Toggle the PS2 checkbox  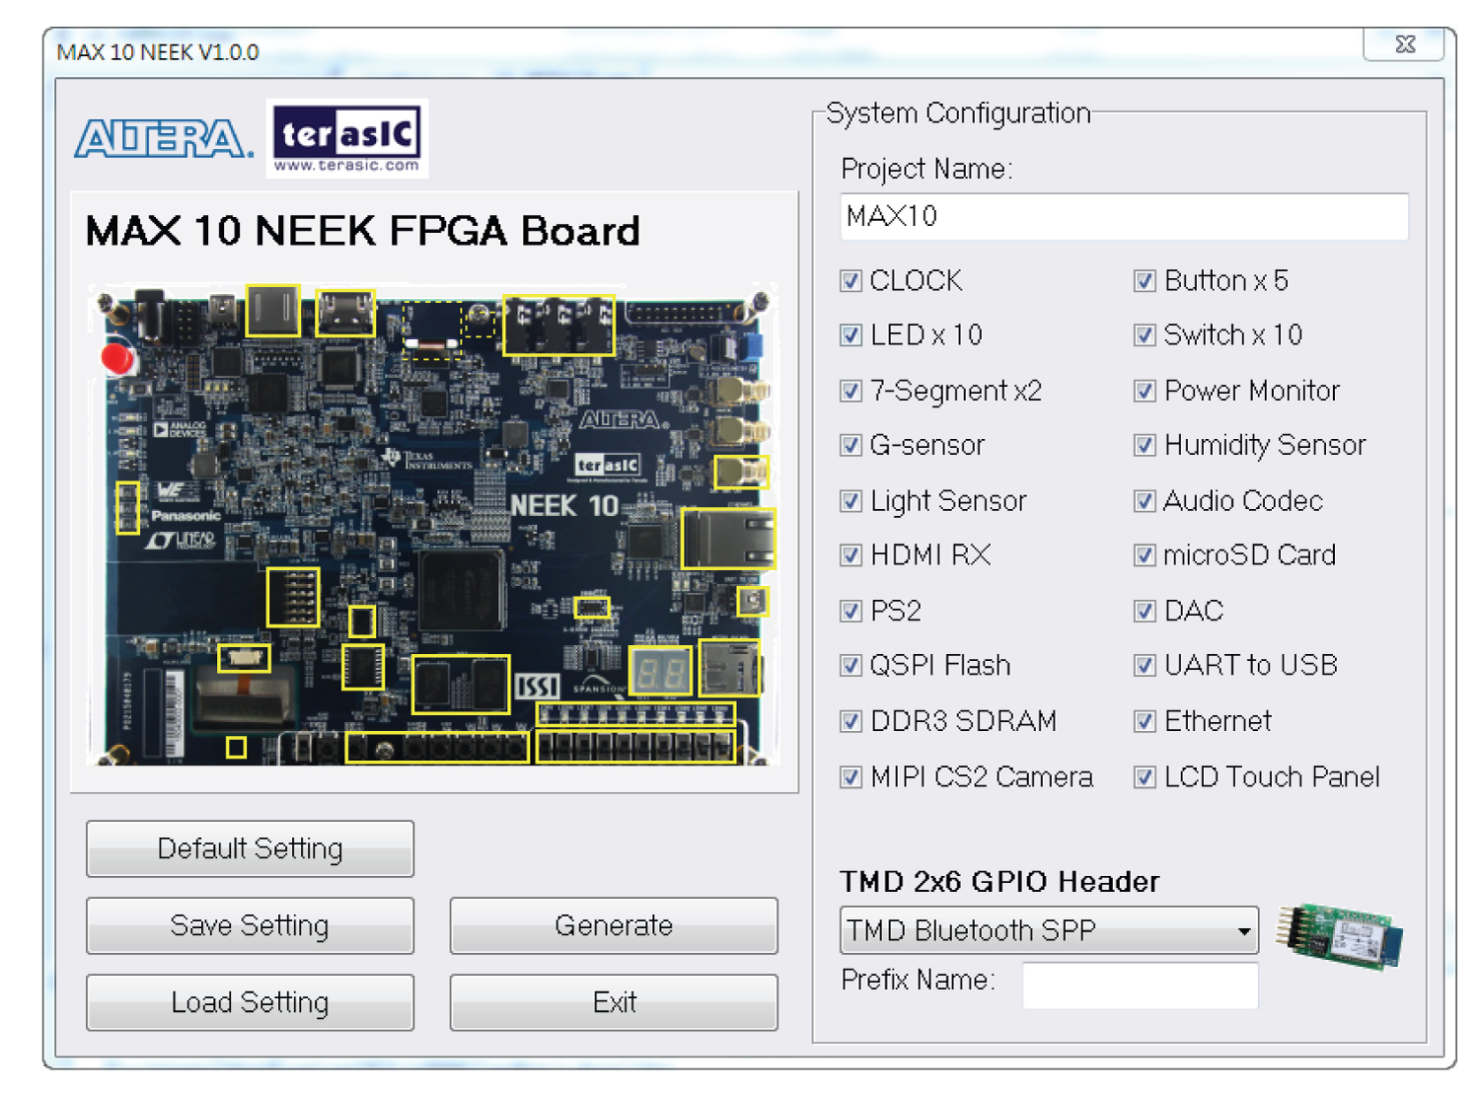click(x=851, y=611)
